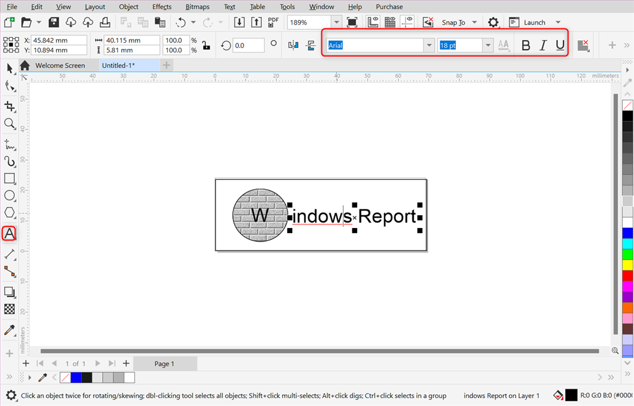Open the font name dropdown
Image resolution: width=634 pixels, height=406 pixels.
click(429, 45)
